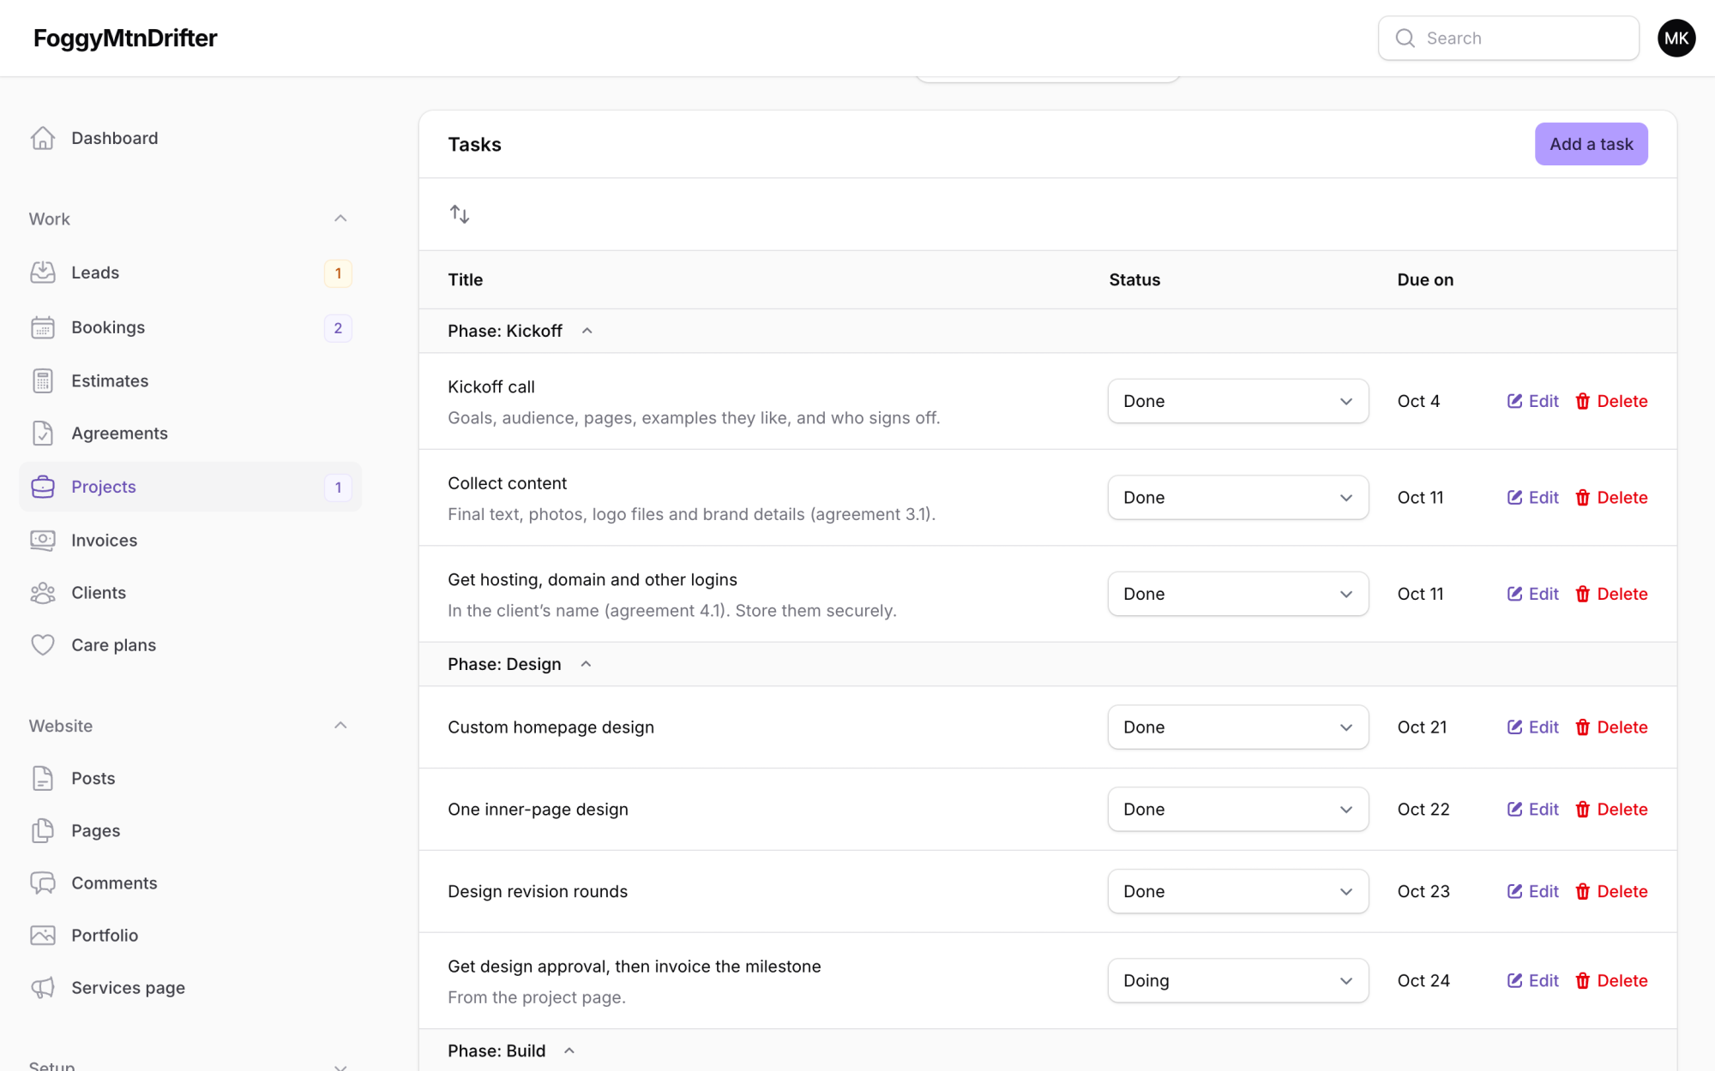This screenshot has height=1071, width=1715.
Task: Open the MK user avatar menu
Action: 1676,38
